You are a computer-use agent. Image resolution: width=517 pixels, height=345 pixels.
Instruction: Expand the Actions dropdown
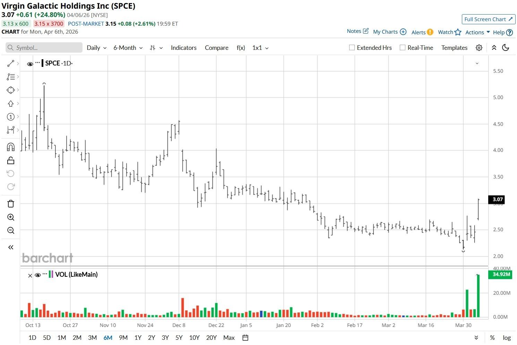(477, 32)
